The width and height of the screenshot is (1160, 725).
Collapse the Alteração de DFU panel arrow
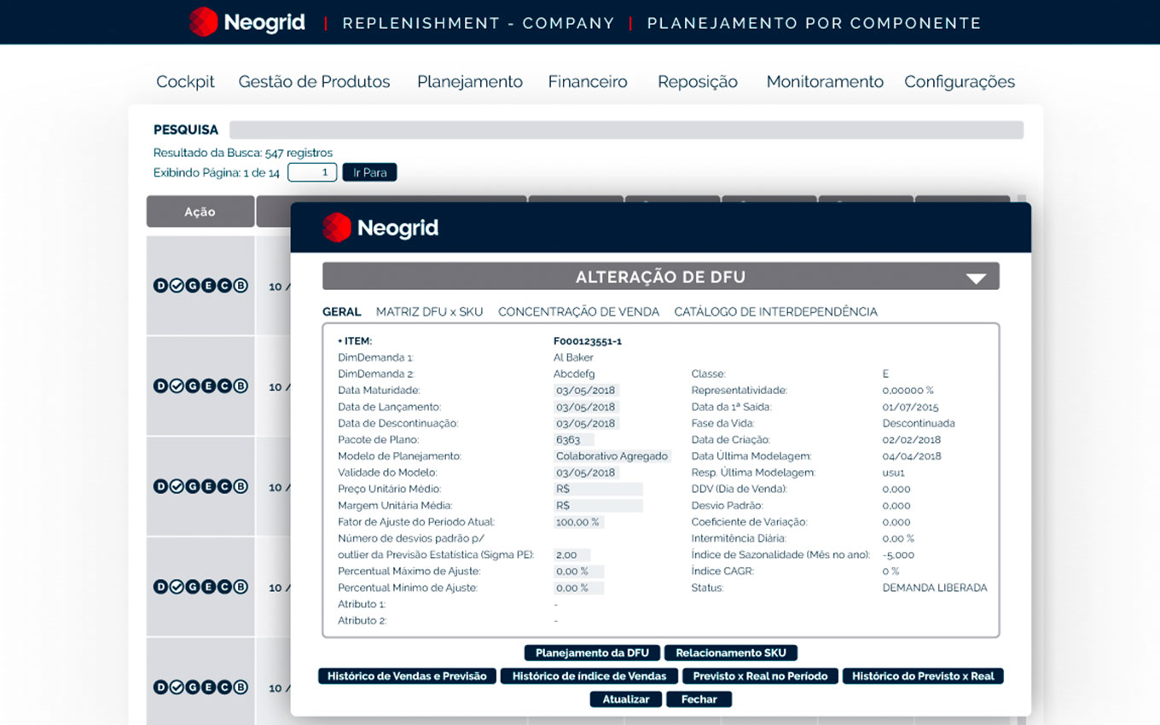point(976,278)
